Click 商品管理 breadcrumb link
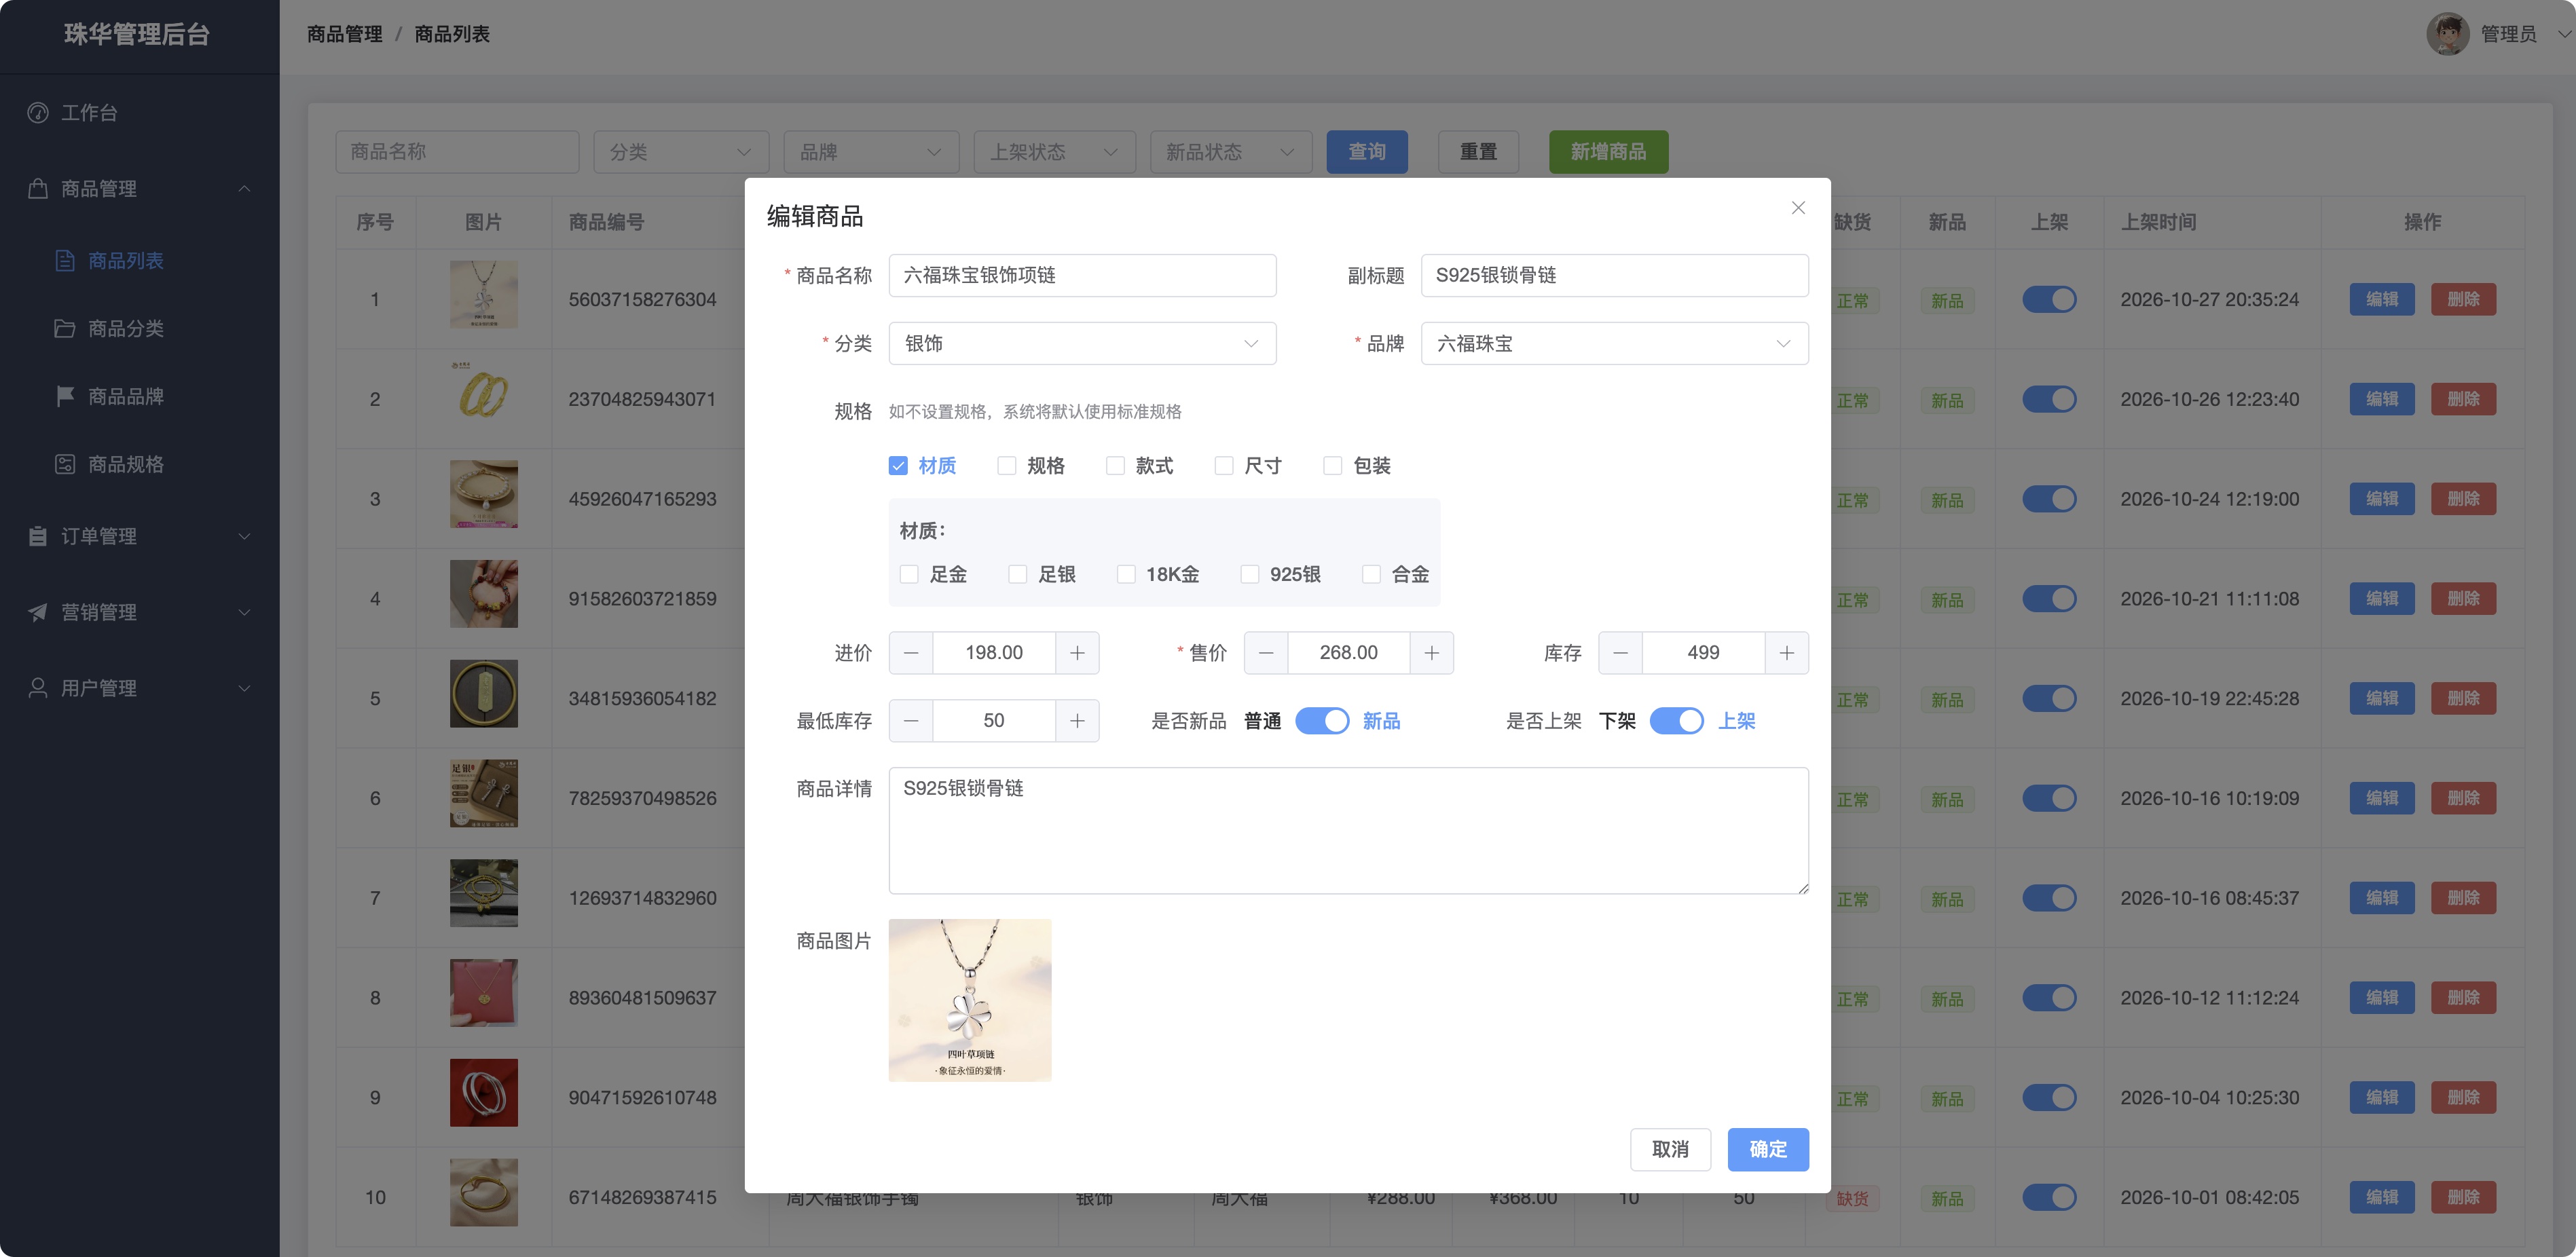2576x1257 pixels. pos(345,34)
